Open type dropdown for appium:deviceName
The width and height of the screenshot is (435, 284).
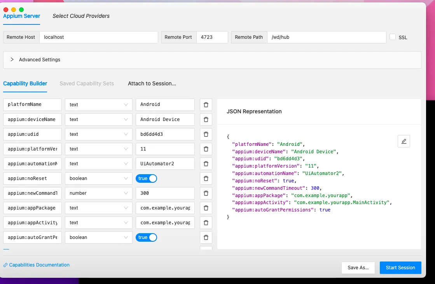(x=98, y=119)
